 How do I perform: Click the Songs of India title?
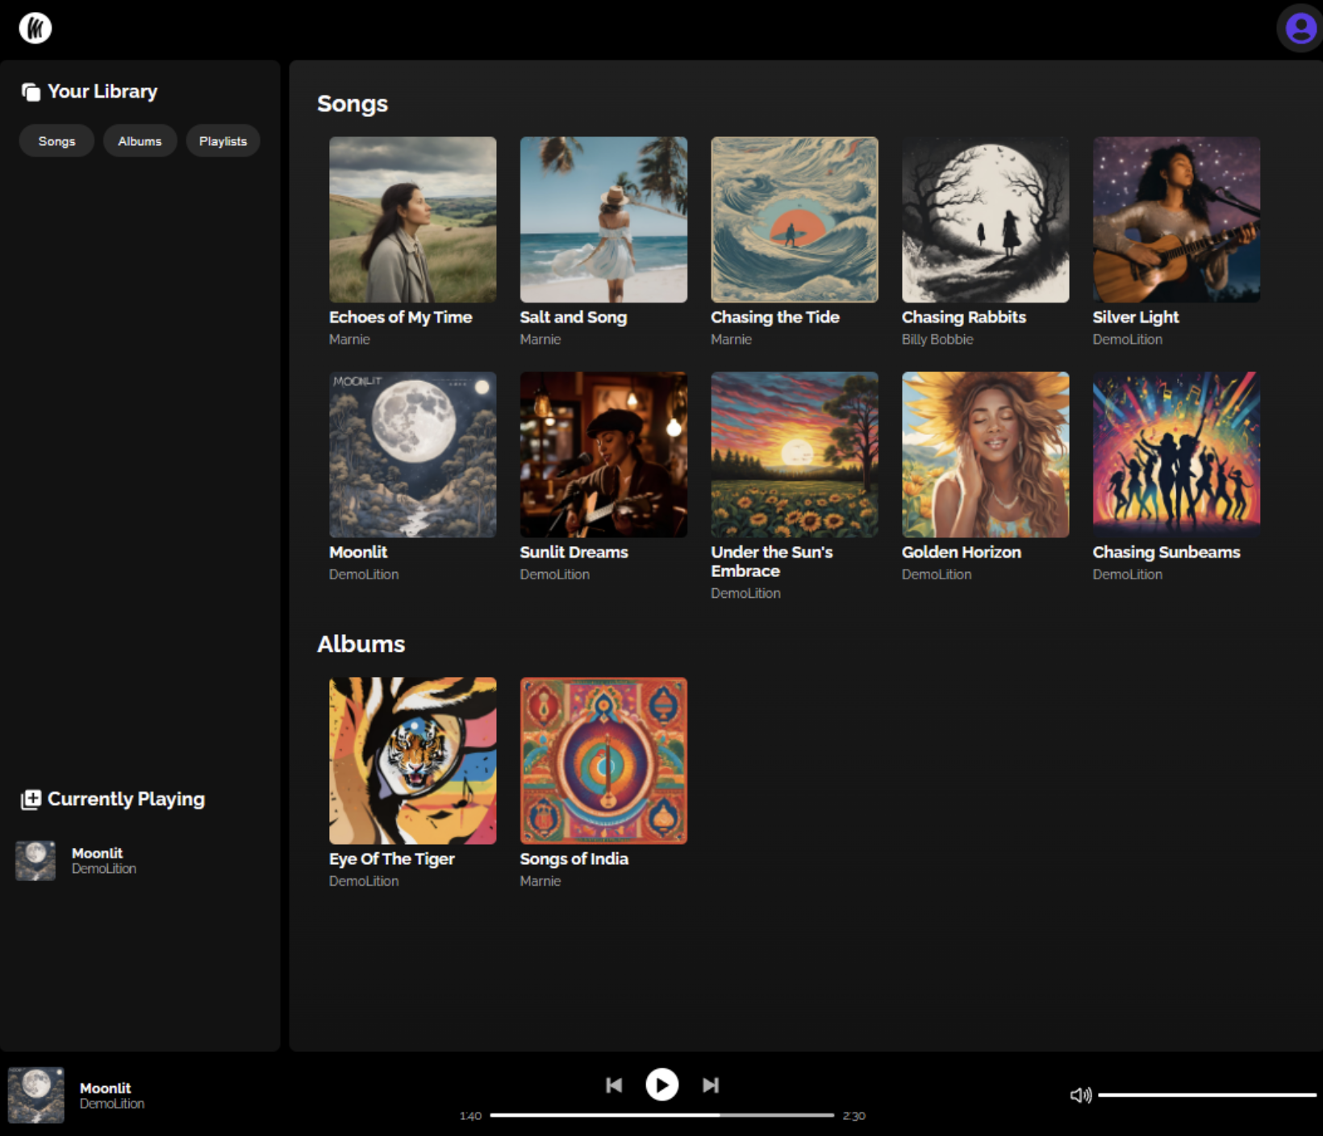(574, 859)
